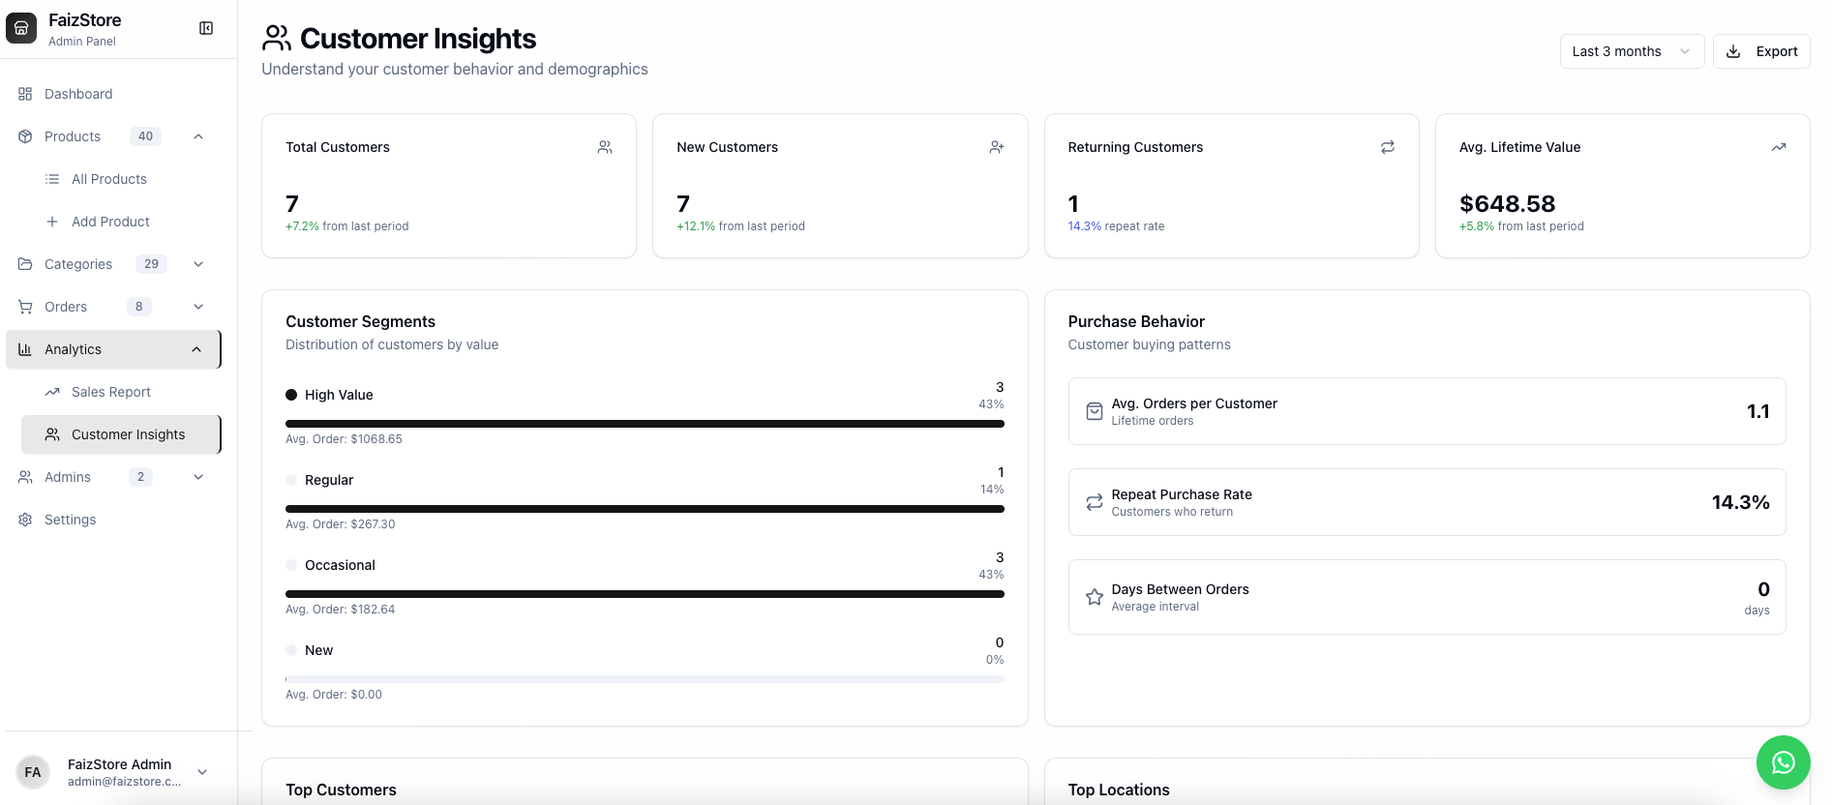Click the Days Between Orders star icon
Image resolution: width=1832 pixels, height=805 pixels.
1094,597
